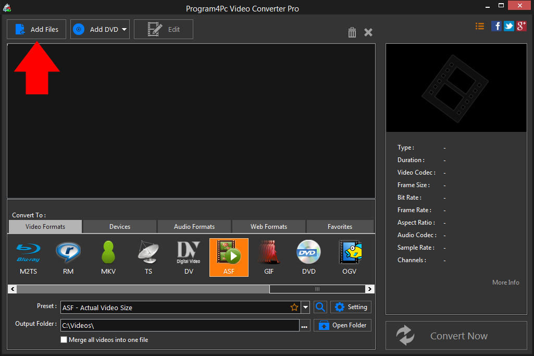Image resolution: width=534 pixels, height=356 pixels.
Task: Select the RM output format
Action: (x=68, y=257)
